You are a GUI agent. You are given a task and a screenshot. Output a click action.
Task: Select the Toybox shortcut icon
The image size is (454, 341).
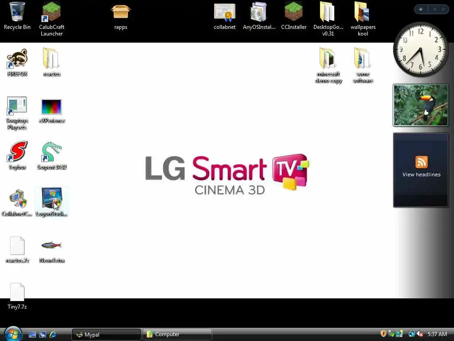point(17,156)
